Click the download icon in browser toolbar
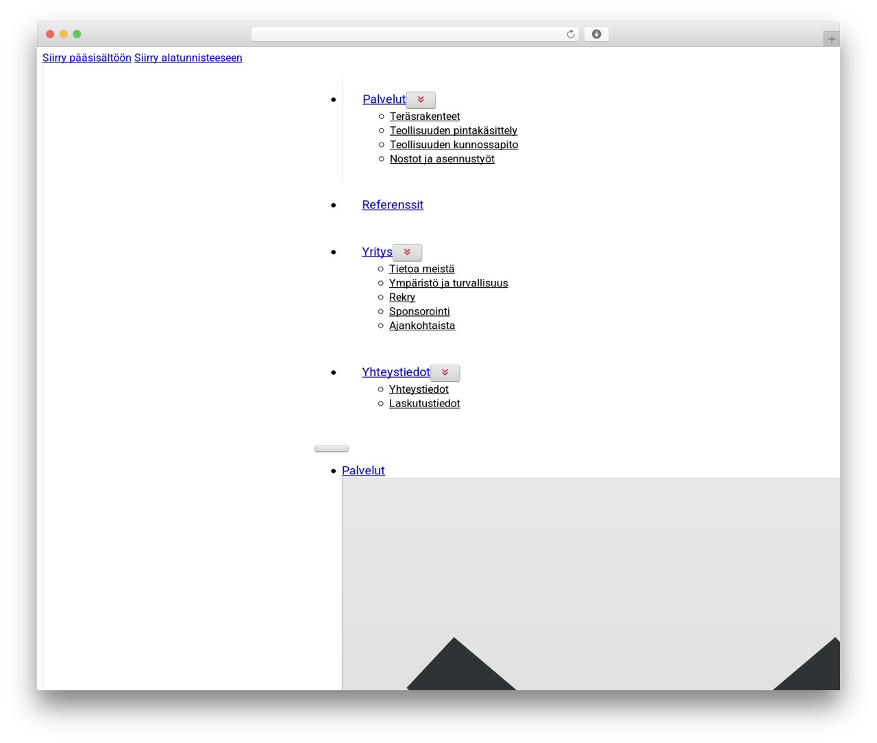Screen dimensions: 877x743 (596, 34)
